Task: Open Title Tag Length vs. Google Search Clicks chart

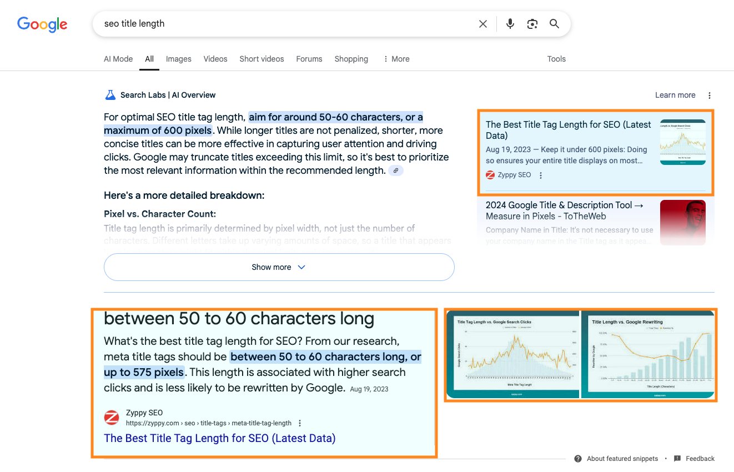Action: [x=513, y=354]
